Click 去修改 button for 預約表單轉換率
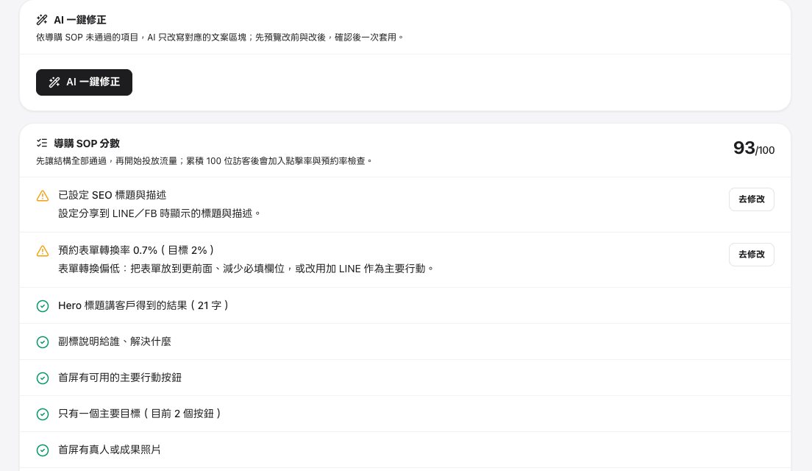The height and width of the screenshot is (471, 812). click(752, 255)
